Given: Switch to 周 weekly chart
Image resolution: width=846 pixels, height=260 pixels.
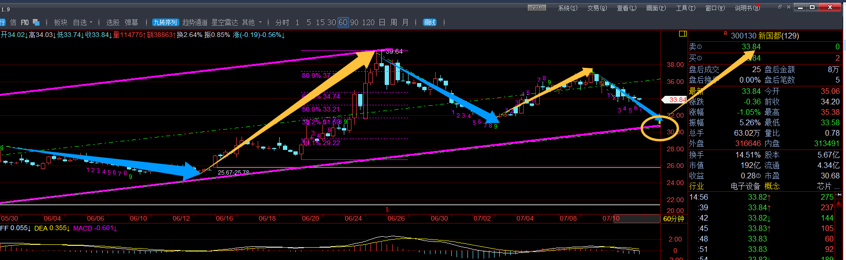Looking at the screenshot, I should point(394,22).
